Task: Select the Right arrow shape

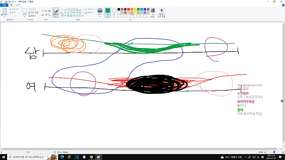Action: click(x=74, y=13)
